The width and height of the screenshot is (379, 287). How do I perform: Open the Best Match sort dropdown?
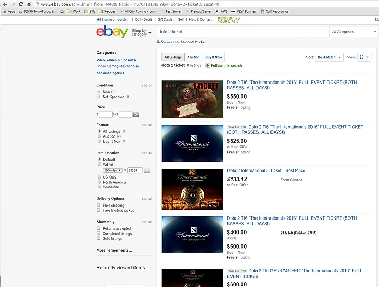pos(329,57)
